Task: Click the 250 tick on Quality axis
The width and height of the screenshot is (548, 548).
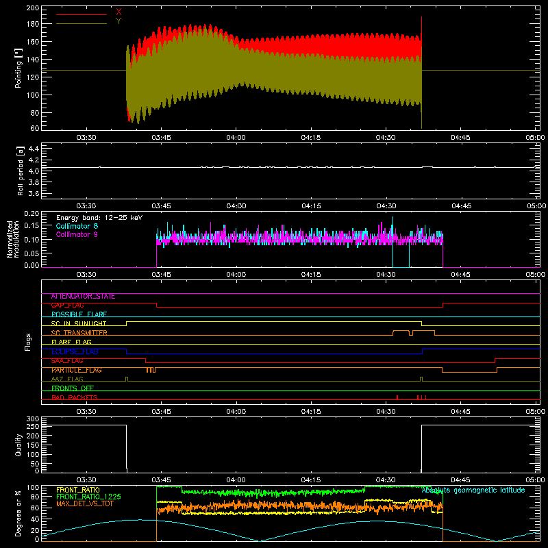Action: point(32,426)
